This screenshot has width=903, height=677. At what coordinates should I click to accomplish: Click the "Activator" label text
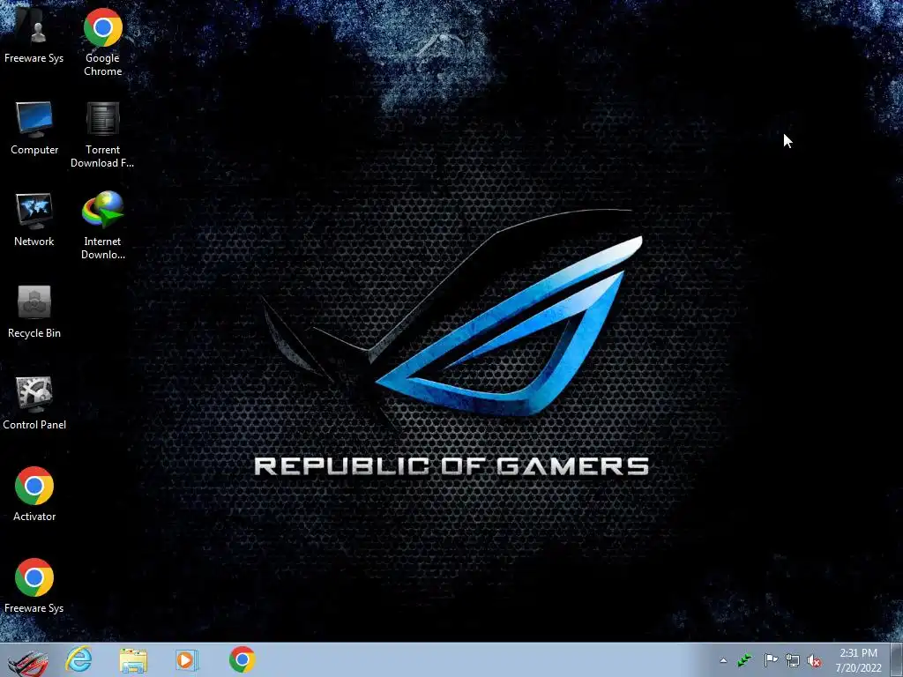(x=34, y=517)
